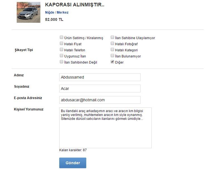Image resolution: width=217 pixels, height=174 pixels.
Task: Check the Uygunsuz İlan checkbox
Action: click(x=61, y=56)
